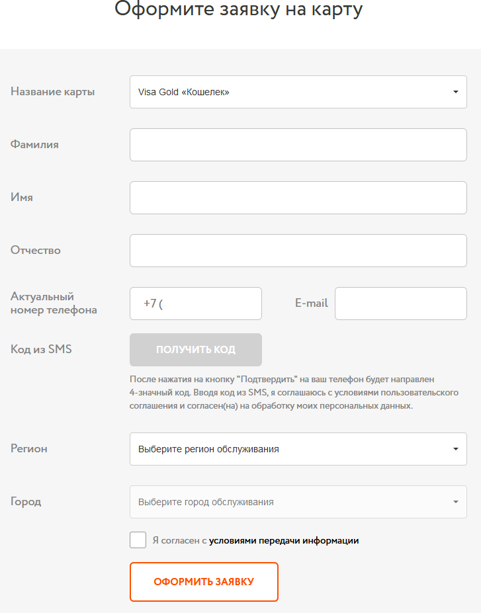Select the Отчество input box
This screenshot has height=613, width=481.
click(298, 251)
